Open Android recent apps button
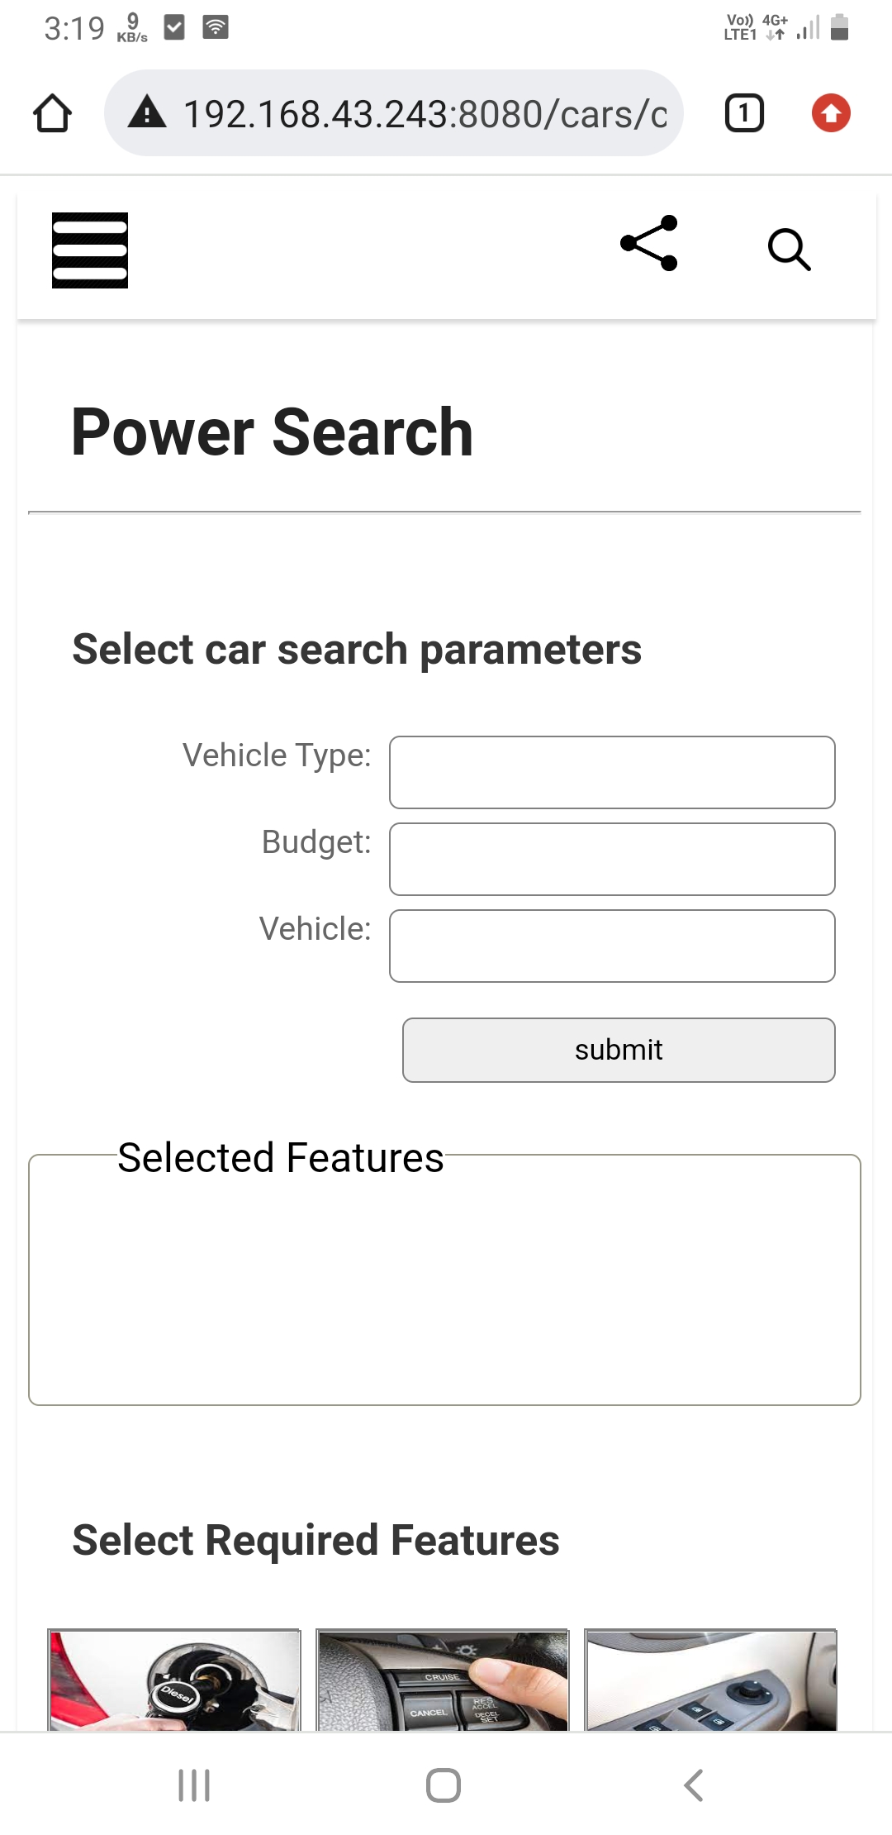This screenshot has width=892, height=1835. (194, 1785)
